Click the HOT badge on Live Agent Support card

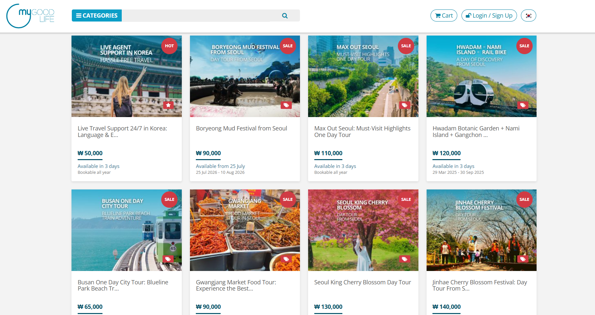(x=169, y=46)
